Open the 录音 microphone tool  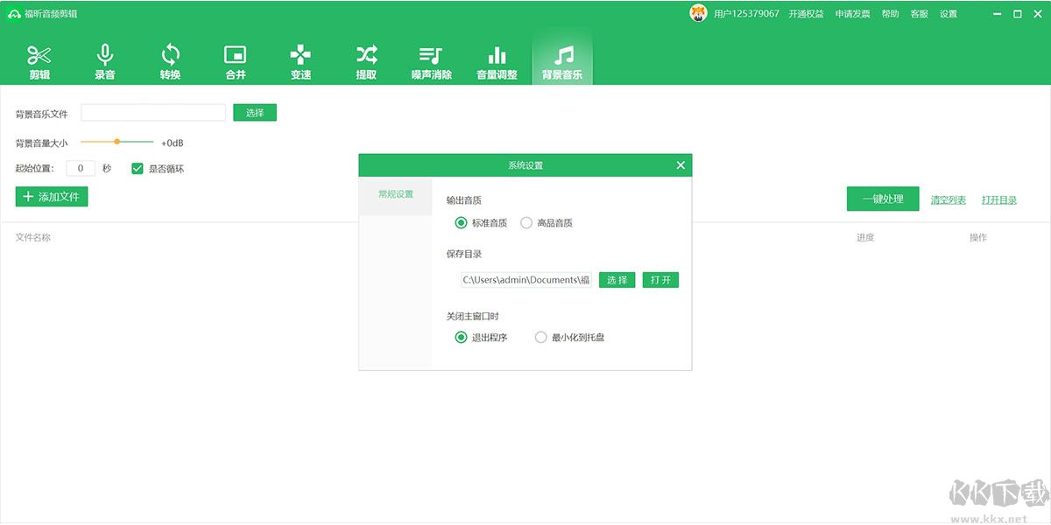pyautogui.click(x=105, y=61)
